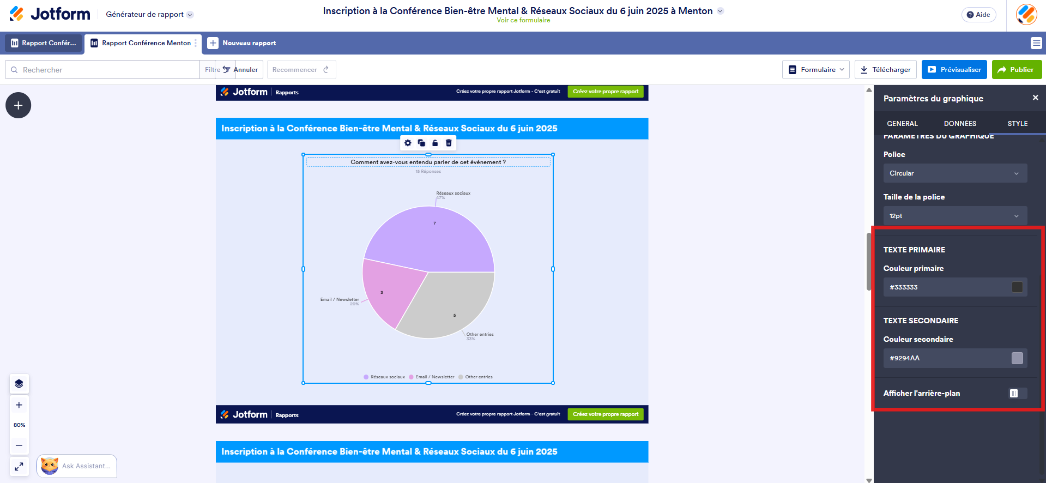The width and height of the screenshot is (1046, 483).
Task: Open the layers panel icon
Action: tap(19, 384)
